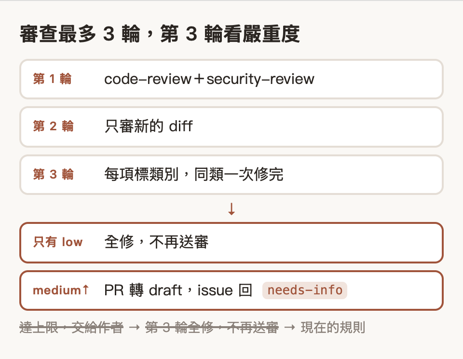The image size is (463, 359).
Task: Click the first arrow in the footer line
Action: click(x=135, y=327)
